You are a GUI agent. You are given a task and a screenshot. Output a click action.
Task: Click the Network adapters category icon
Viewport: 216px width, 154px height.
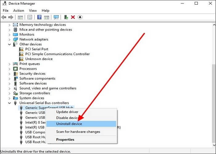pyautogui.click(x=15, y=39)
